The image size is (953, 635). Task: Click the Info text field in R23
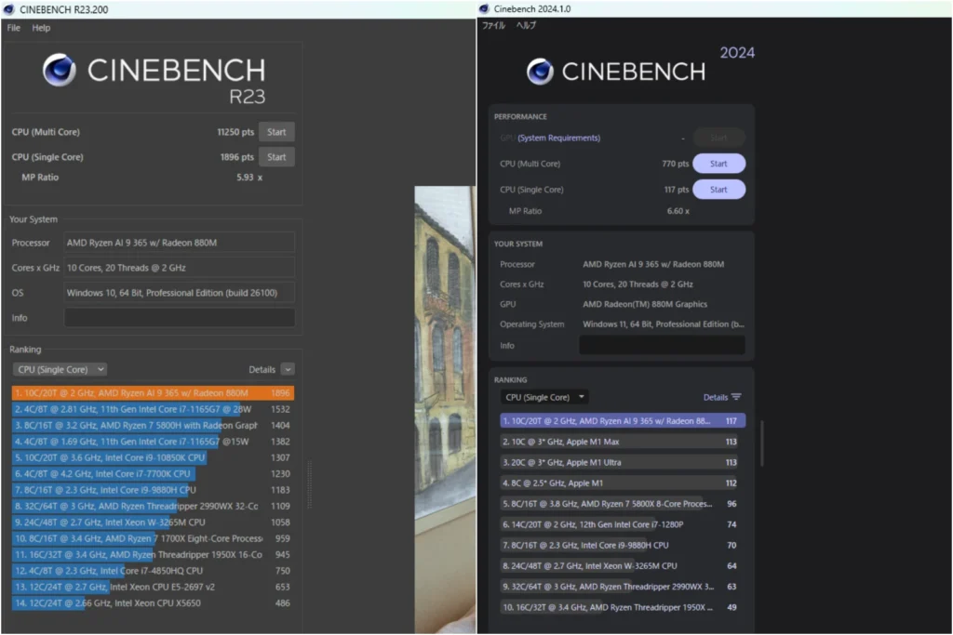pos(179,318)
